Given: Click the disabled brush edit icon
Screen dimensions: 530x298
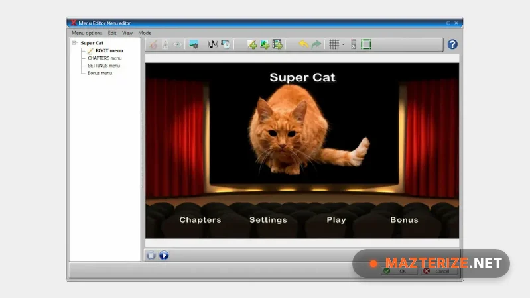Looking at the screenshot, I should 153,44.
